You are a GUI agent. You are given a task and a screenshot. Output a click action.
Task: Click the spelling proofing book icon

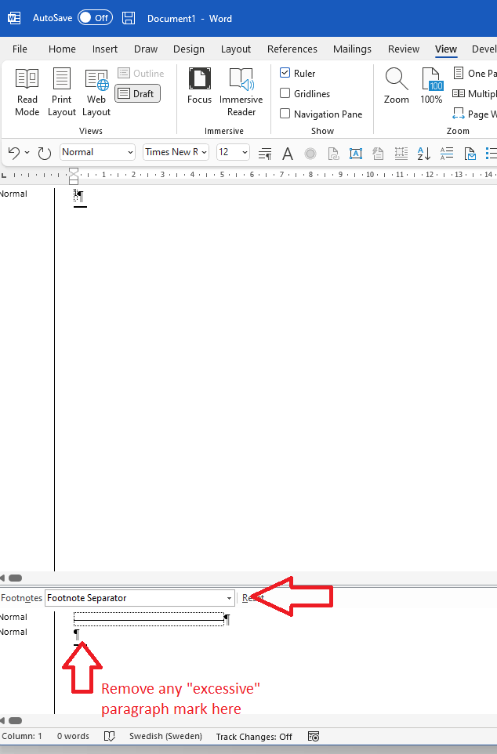coord(110,736)
